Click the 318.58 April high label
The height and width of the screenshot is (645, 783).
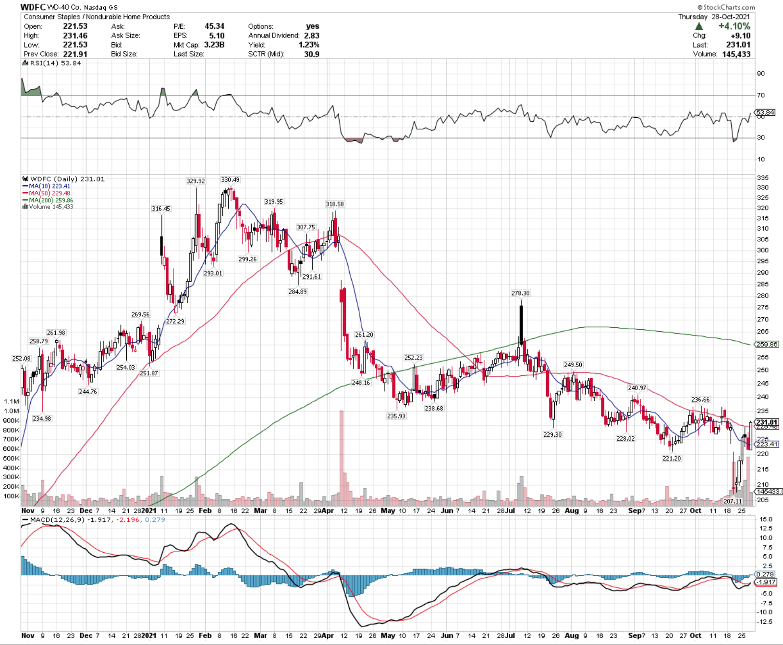click(x=334, y=204)
